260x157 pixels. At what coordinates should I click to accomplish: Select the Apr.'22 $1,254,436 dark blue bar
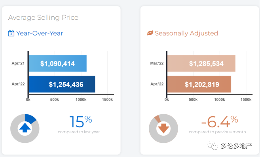[62, 84]
